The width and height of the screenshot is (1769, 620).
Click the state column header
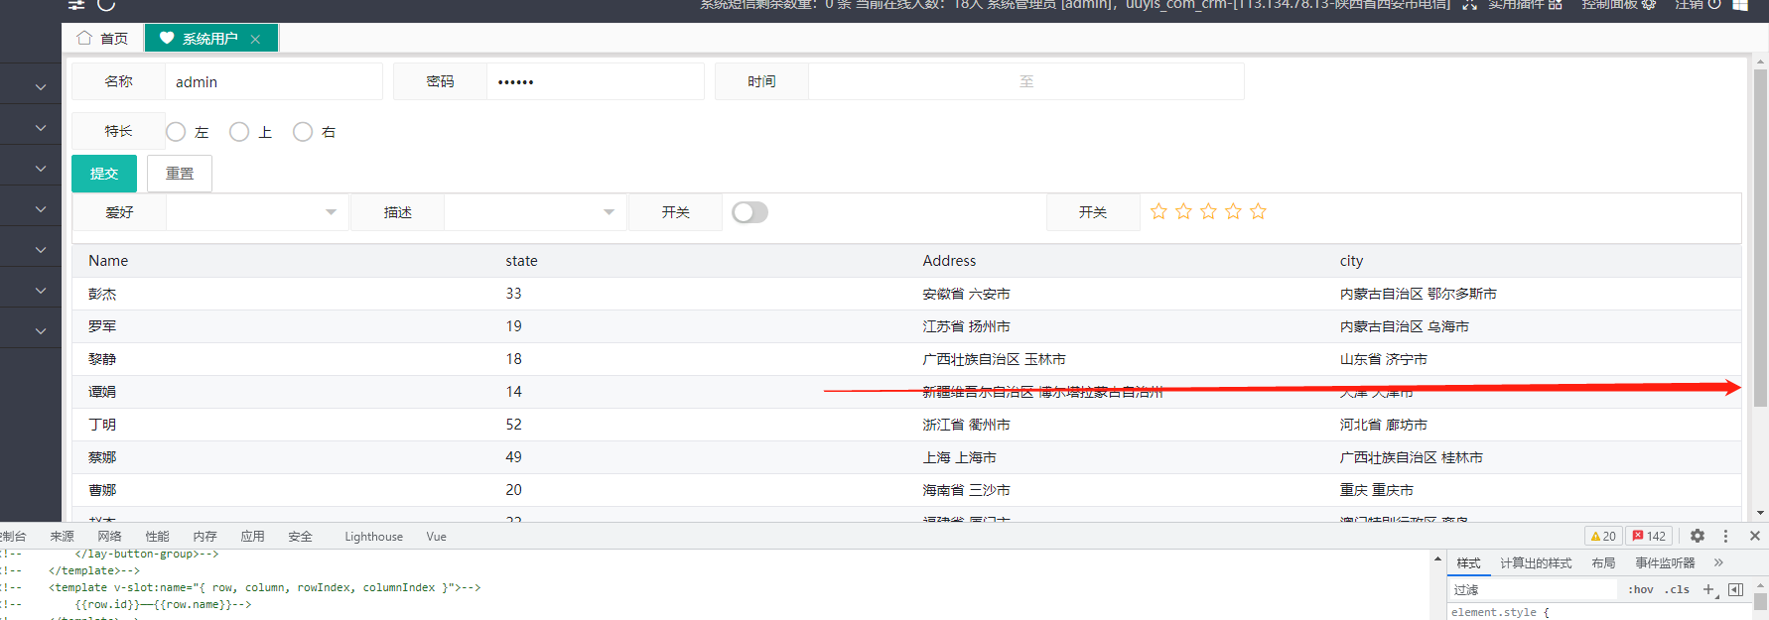coord(521,261)
